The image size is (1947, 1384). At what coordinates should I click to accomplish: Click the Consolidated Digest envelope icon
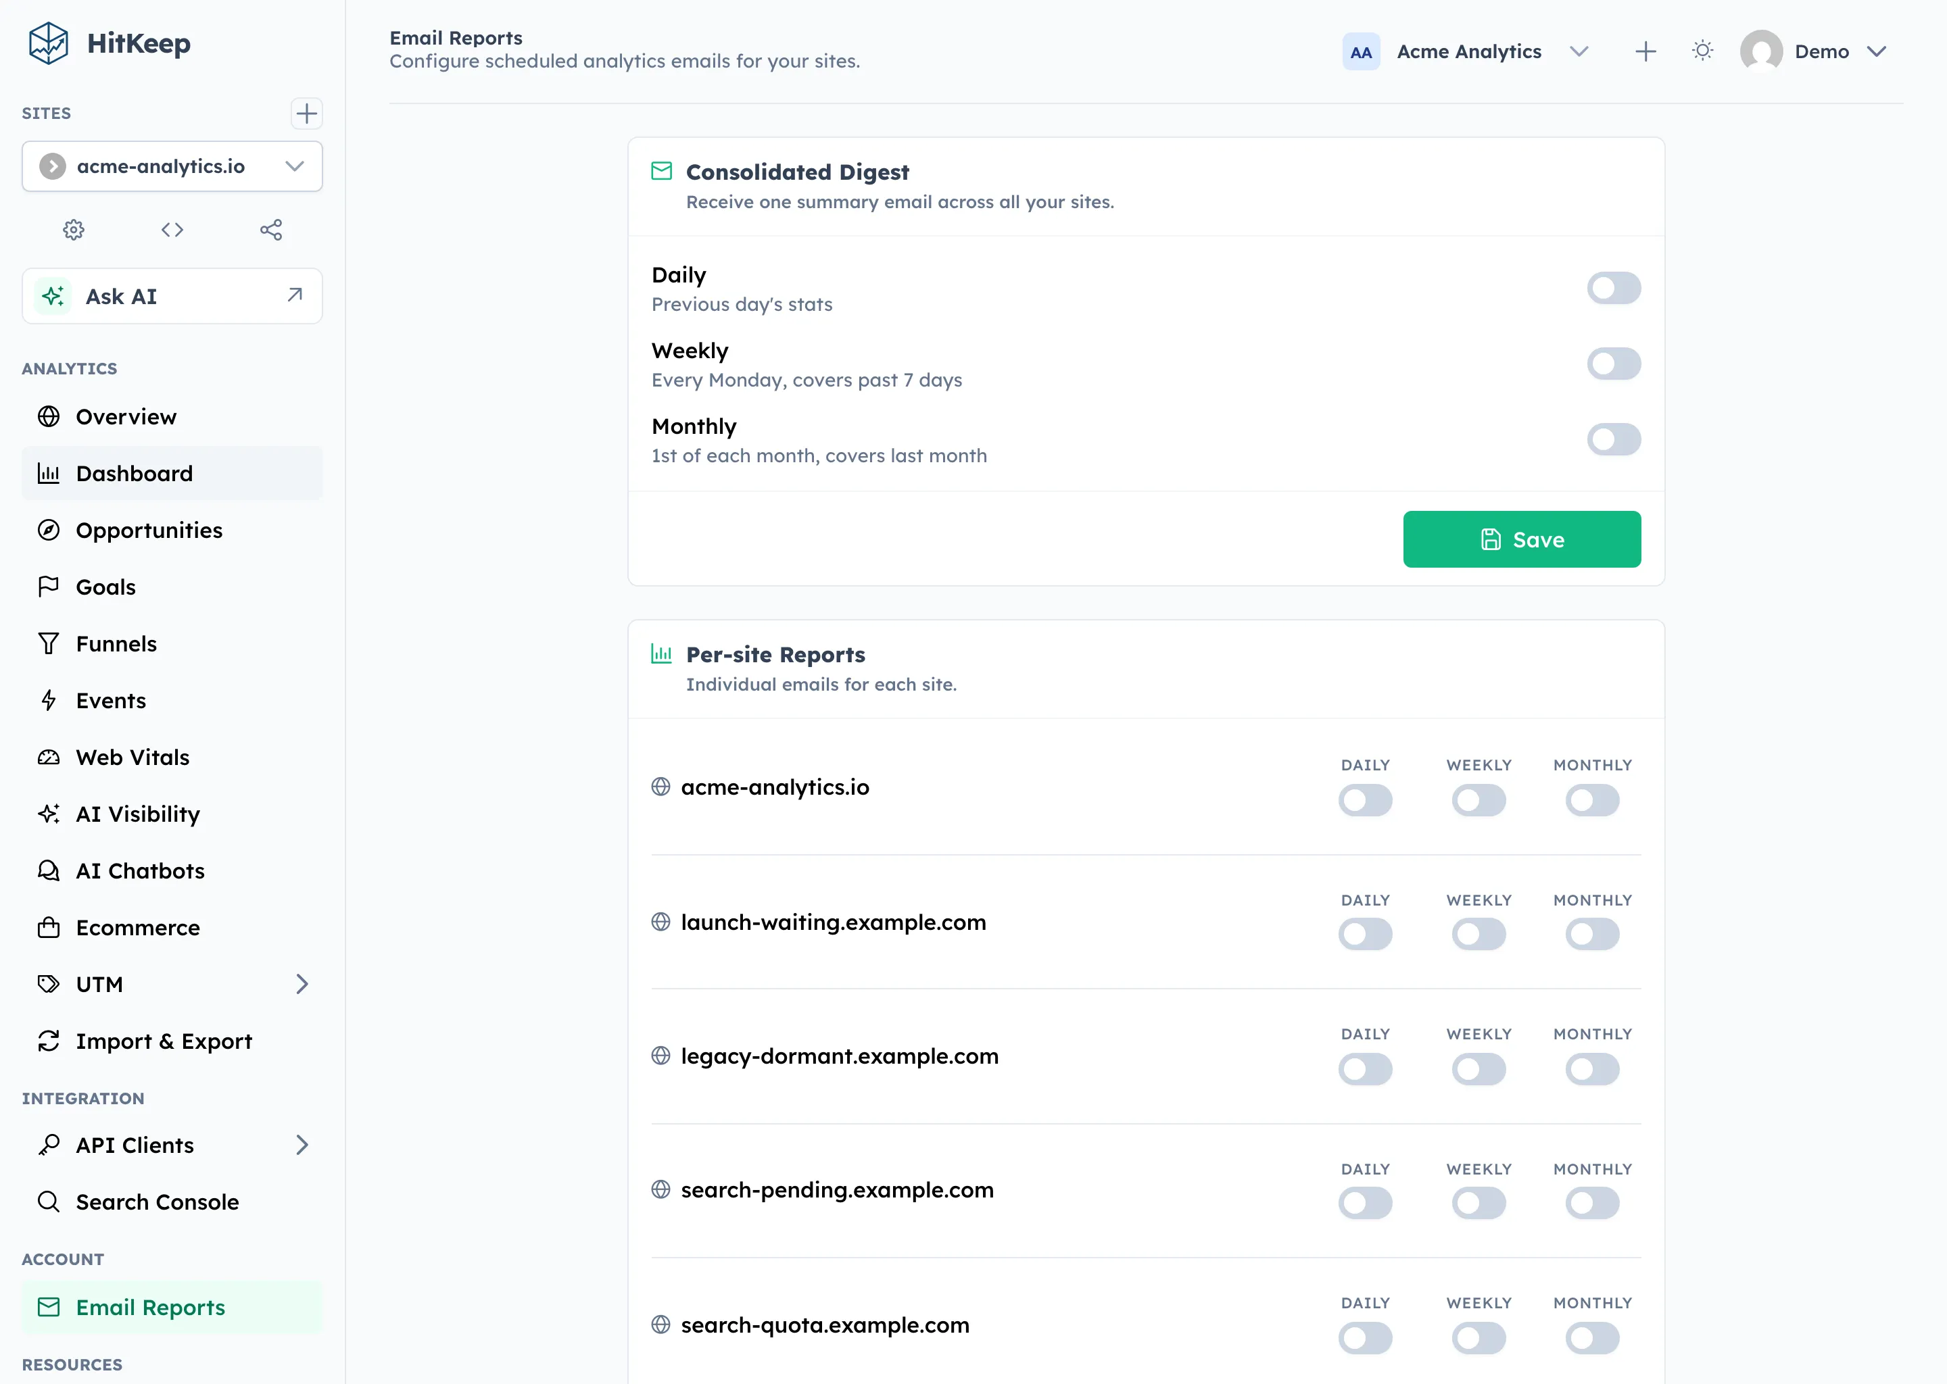click(661, 170)
